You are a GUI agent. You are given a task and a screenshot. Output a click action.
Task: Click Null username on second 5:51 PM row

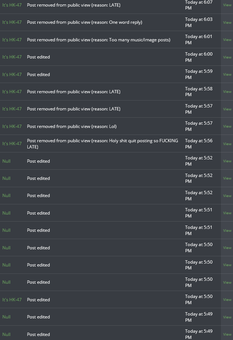[7, 230]
